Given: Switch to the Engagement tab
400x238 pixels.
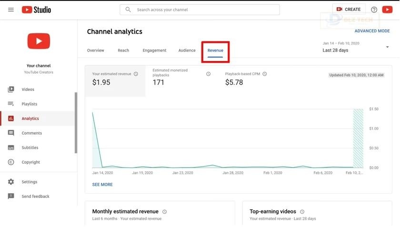Looking at the screenshot, I should [154, 50].
